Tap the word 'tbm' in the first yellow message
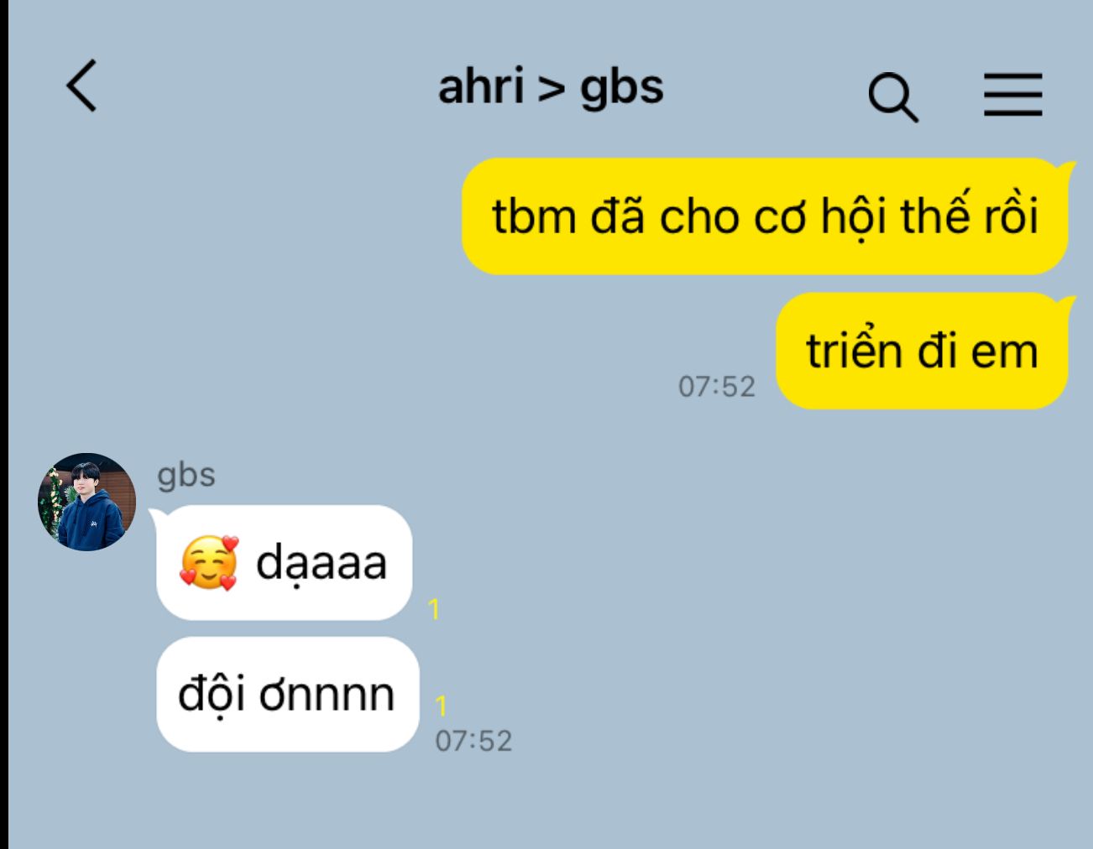This screenshot has width=1093, height=849. point(533,216)
